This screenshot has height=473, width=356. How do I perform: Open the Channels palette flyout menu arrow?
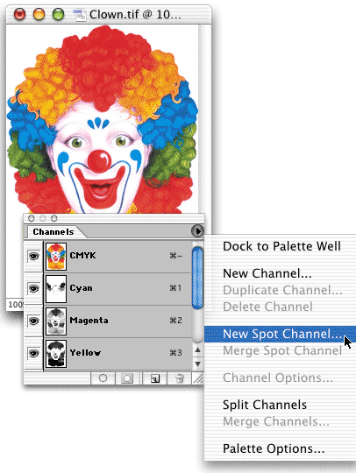[x=197, y=231]
